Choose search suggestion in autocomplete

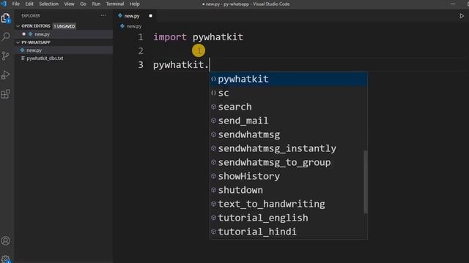coord(289,107)
